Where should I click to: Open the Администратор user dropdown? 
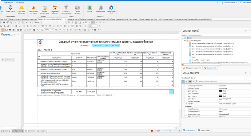pyautogui.click(x=230, y=3)
